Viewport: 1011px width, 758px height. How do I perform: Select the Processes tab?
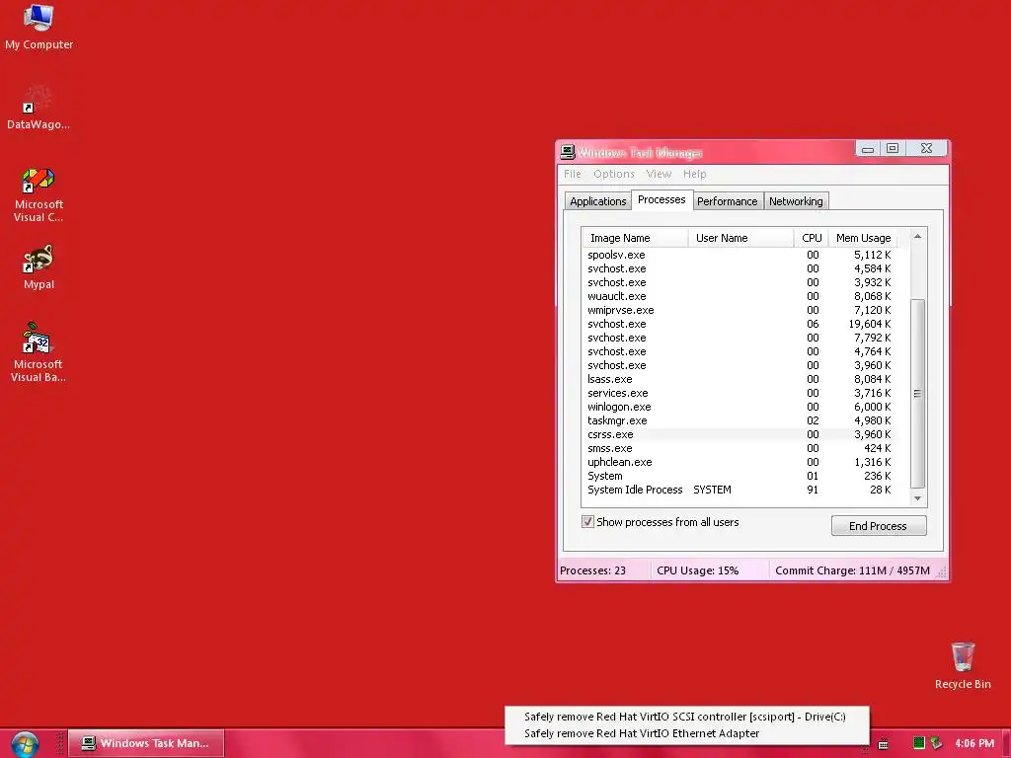[x=661, y=199]
